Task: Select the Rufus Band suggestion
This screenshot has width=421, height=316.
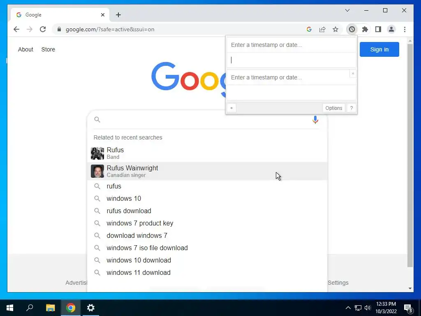Action: coord(207,153)
